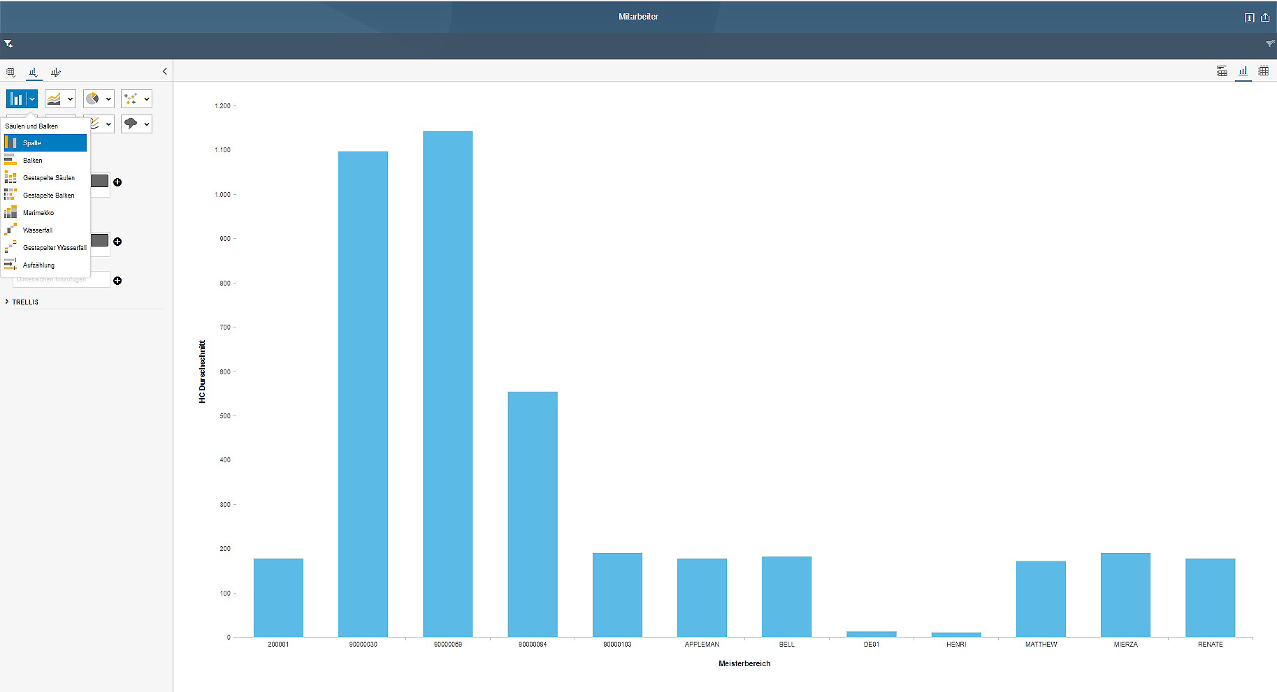Select Wasserfall chart type
1277x692 pixels.
(x=37, y=230)
